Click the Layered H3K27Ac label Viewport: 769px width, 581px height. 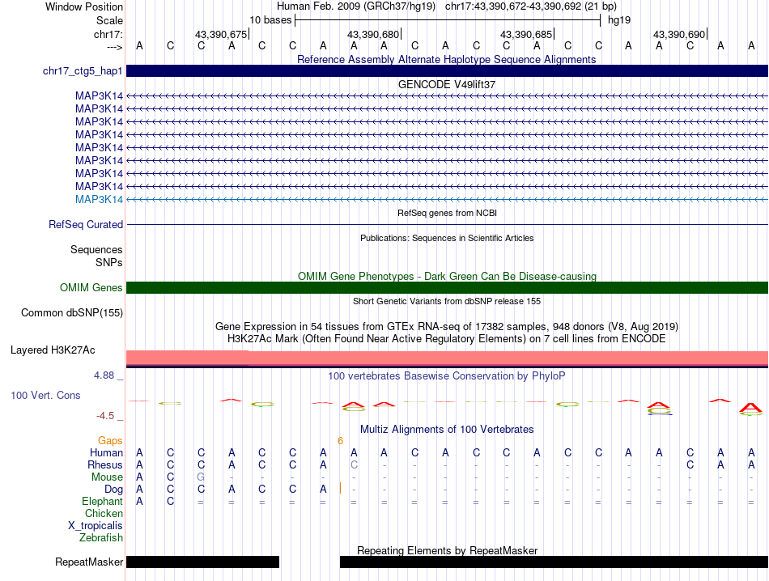click(53, 350)
